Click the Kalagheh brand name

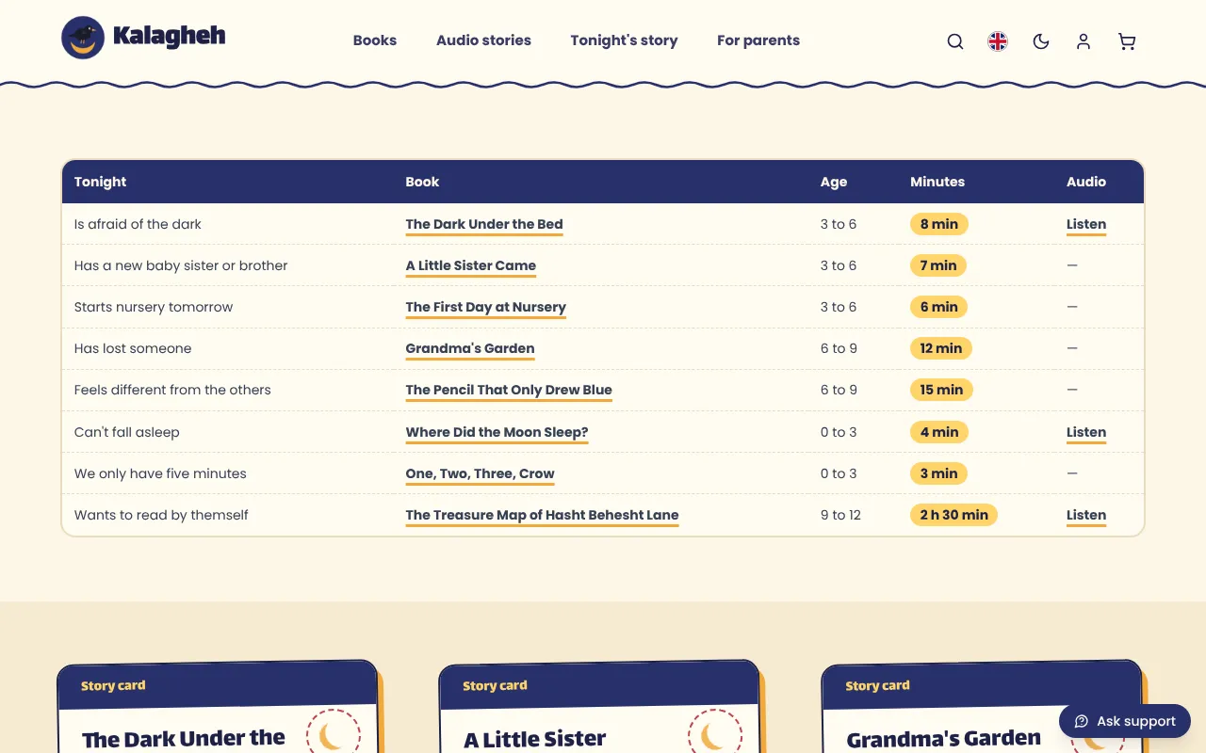170,37
